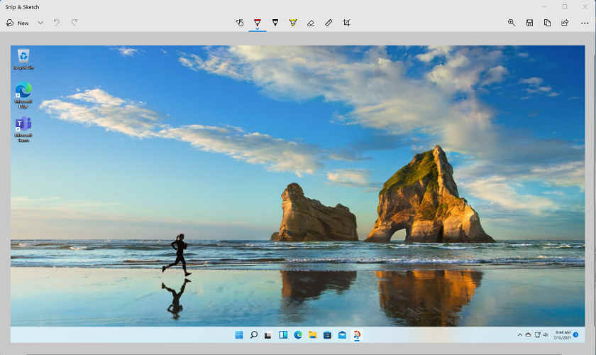Toggle the Ruler tool
This screenshot has height=355, width=596.
[x=329, y=23]
